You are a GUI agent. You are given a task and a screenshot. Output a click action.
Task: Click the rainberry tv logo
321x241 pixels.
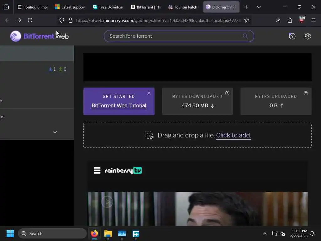123,170
